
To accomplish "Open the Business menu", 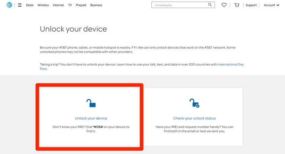I will [x=96, y=5].
